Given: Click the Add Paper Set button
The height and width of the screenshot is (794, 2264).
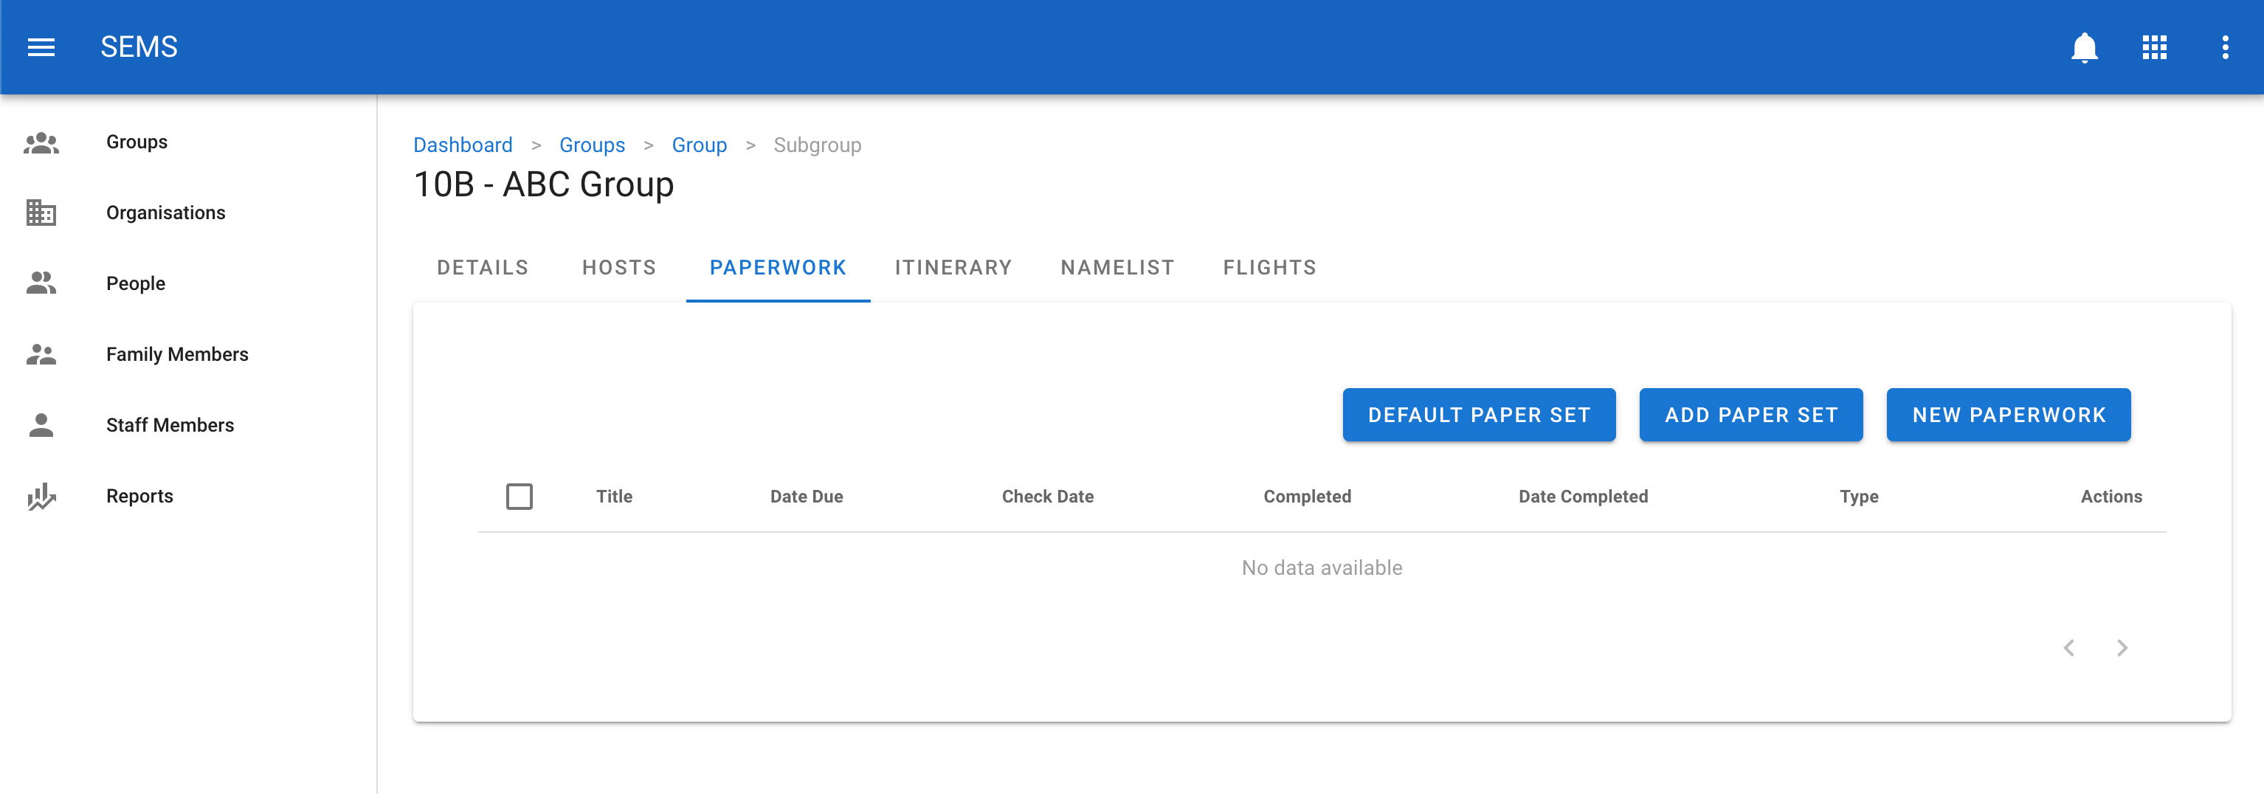Looking at the screenshot, I should (x=1750, y=415).
